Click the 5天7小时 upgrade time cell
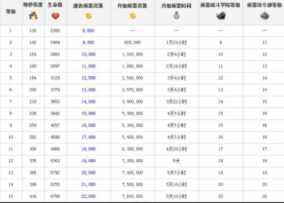284x203 pixels. click(177, 173)
